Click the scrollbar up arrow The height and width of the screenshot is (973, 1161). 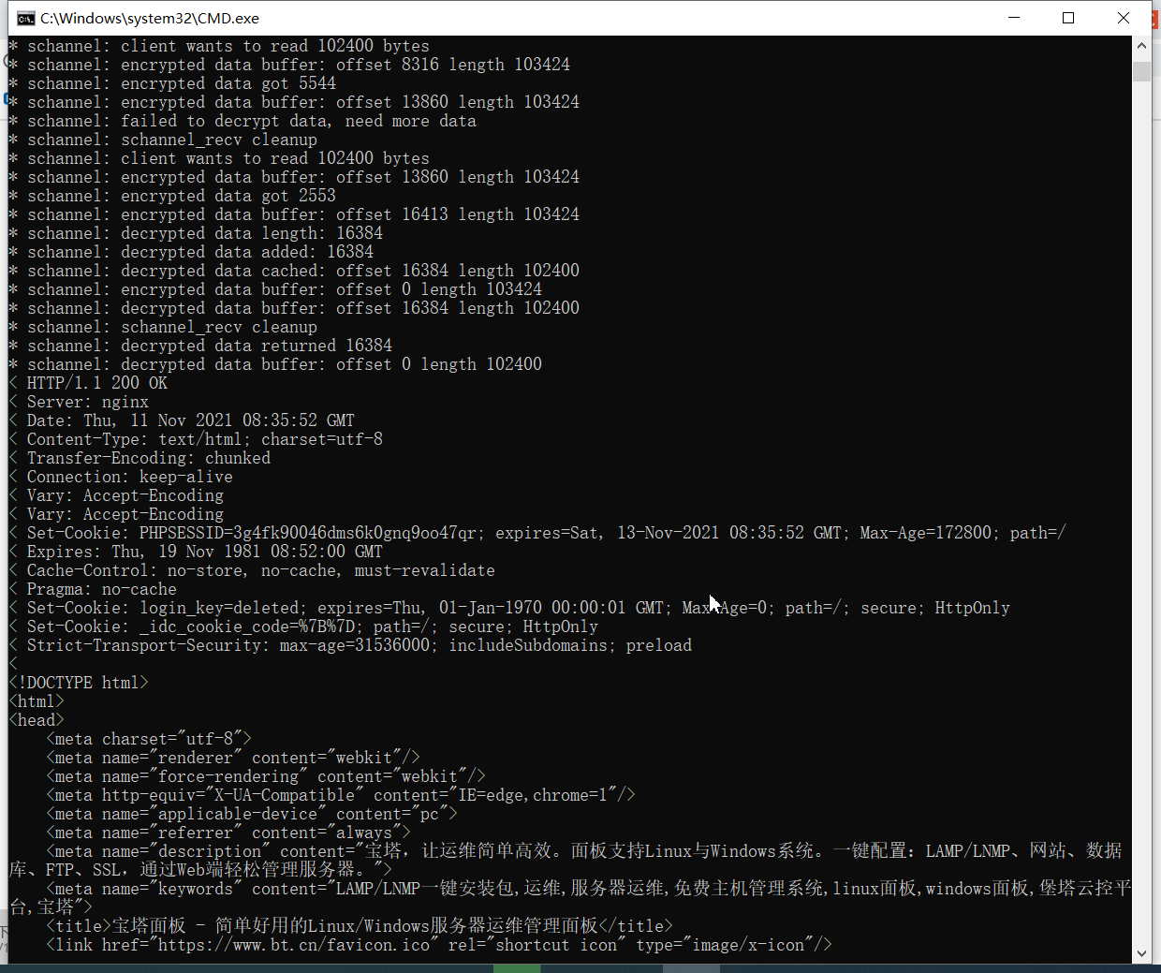pyautogui.click(x=1141, y=46)
